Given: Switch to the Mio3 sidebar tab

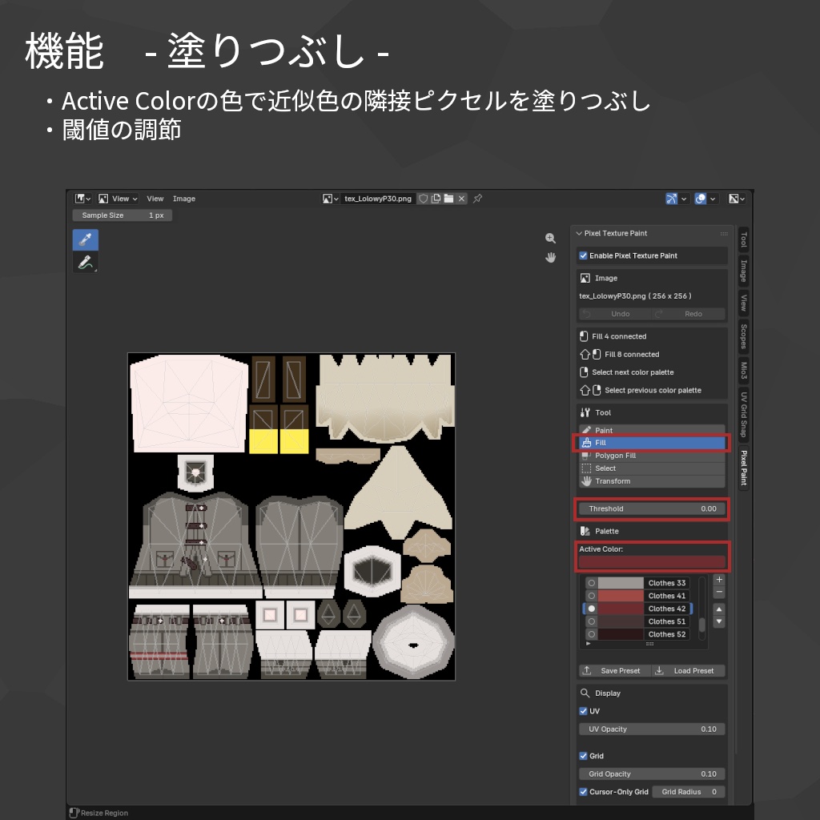Looking at the screenshot, I should point(743,370).
